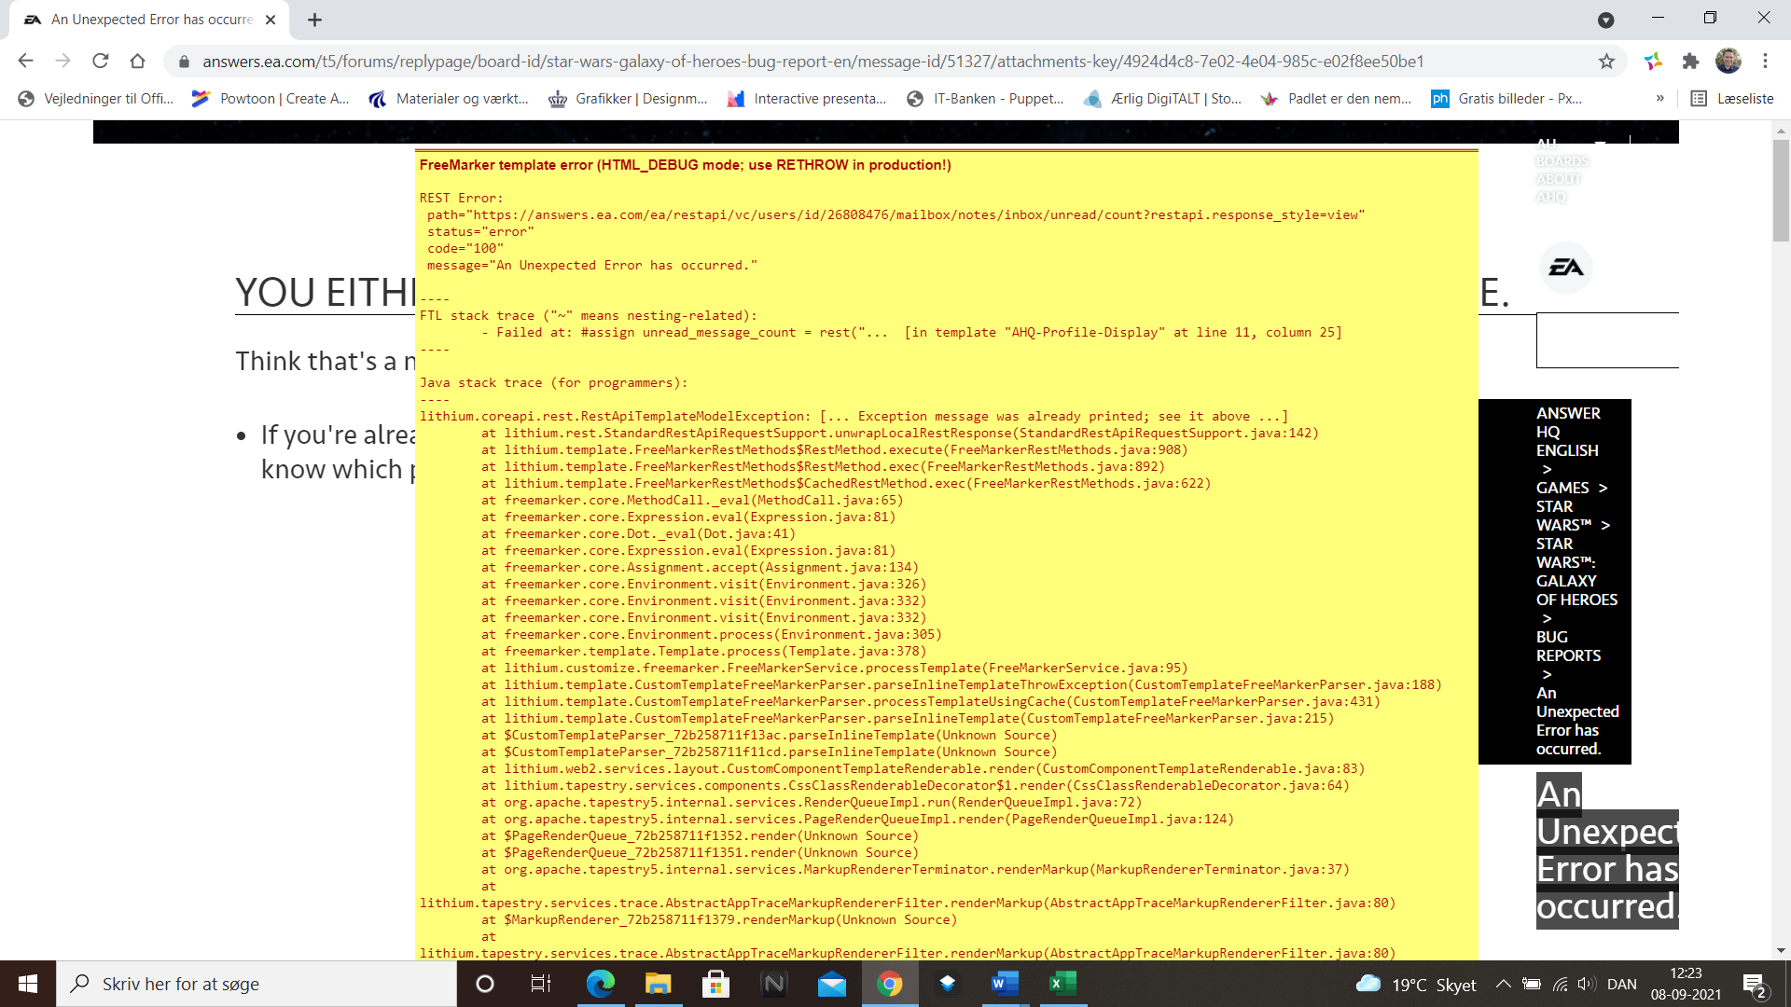Open the Chrome profile avatar
Screen dimensions: 1791x1007
point(1729,61)
